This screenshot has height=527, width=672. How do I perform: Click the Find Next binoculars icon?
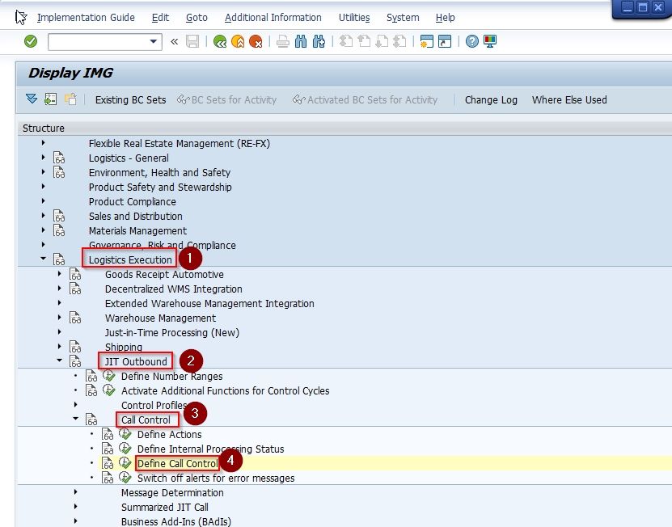tap(319, 41)
